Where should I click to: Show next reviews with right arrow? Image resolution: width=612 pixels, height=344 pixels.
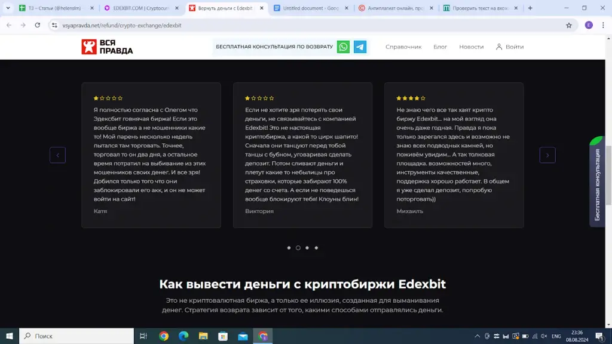pyautogui.click(x=547, y=155)
